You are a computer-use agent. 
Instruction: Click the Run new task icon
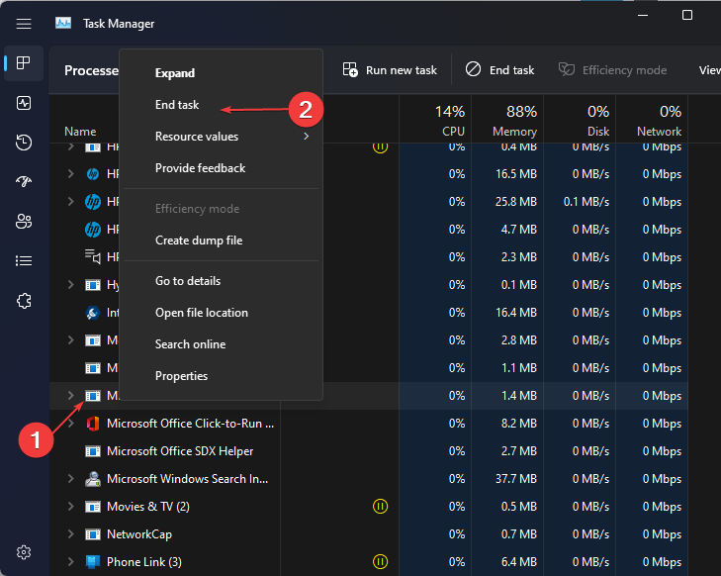point(350,70)
